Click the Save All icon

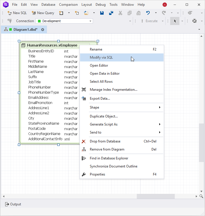[x=111, y=13]
